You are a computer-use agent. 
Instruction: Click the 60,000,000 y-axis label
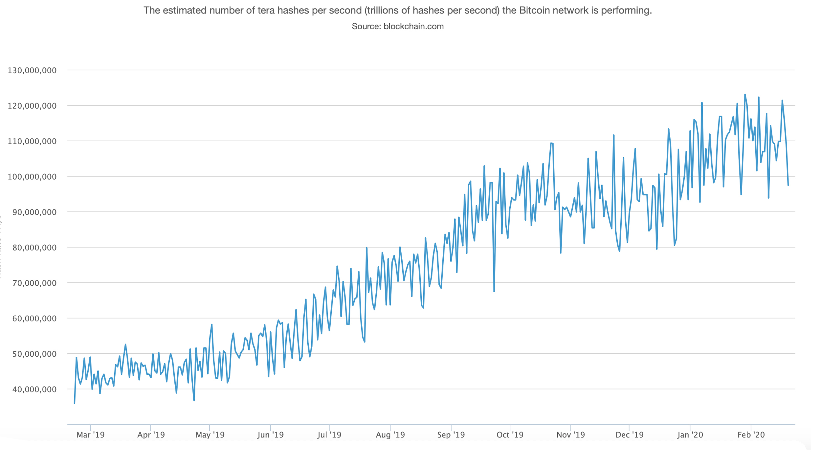[34, 319]
